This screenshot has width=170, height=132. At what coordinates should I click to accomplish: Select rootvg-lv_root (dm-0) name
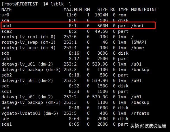(x=29, y=37)
